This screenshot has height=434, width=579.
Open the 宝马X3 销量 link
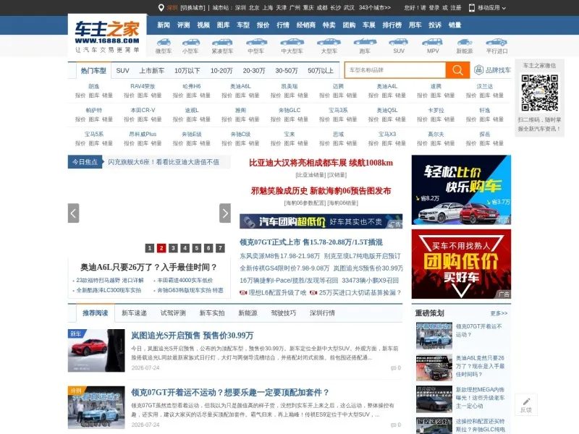coord(400,143)
